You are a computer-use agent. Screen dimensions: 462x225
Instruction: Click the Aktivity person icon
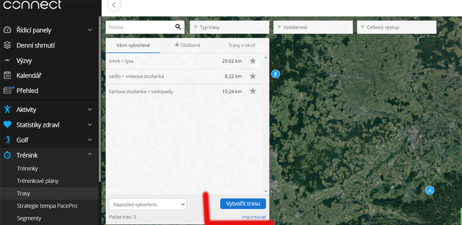7,109
